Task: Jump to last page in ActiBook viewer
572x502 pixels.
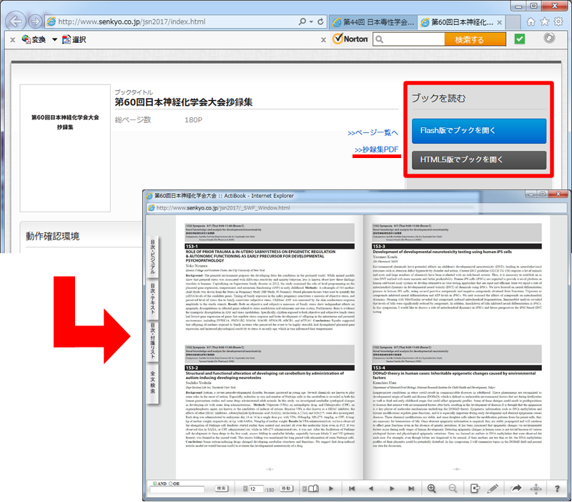Action: 411,488
